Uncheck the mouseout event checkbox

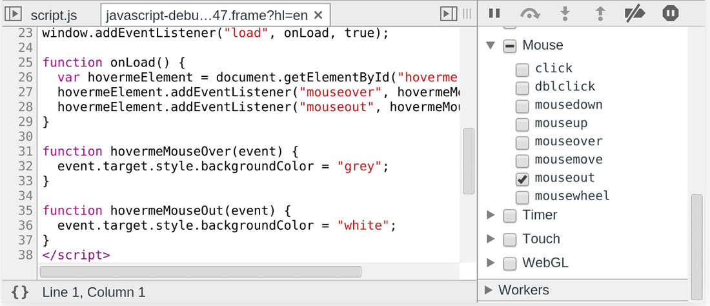pyautogui.click(x=523, y=178)
